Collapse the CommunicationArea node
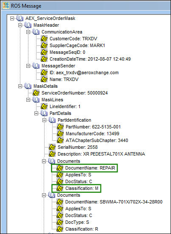Viewport: 171px width, 234px height. [28, 32]
